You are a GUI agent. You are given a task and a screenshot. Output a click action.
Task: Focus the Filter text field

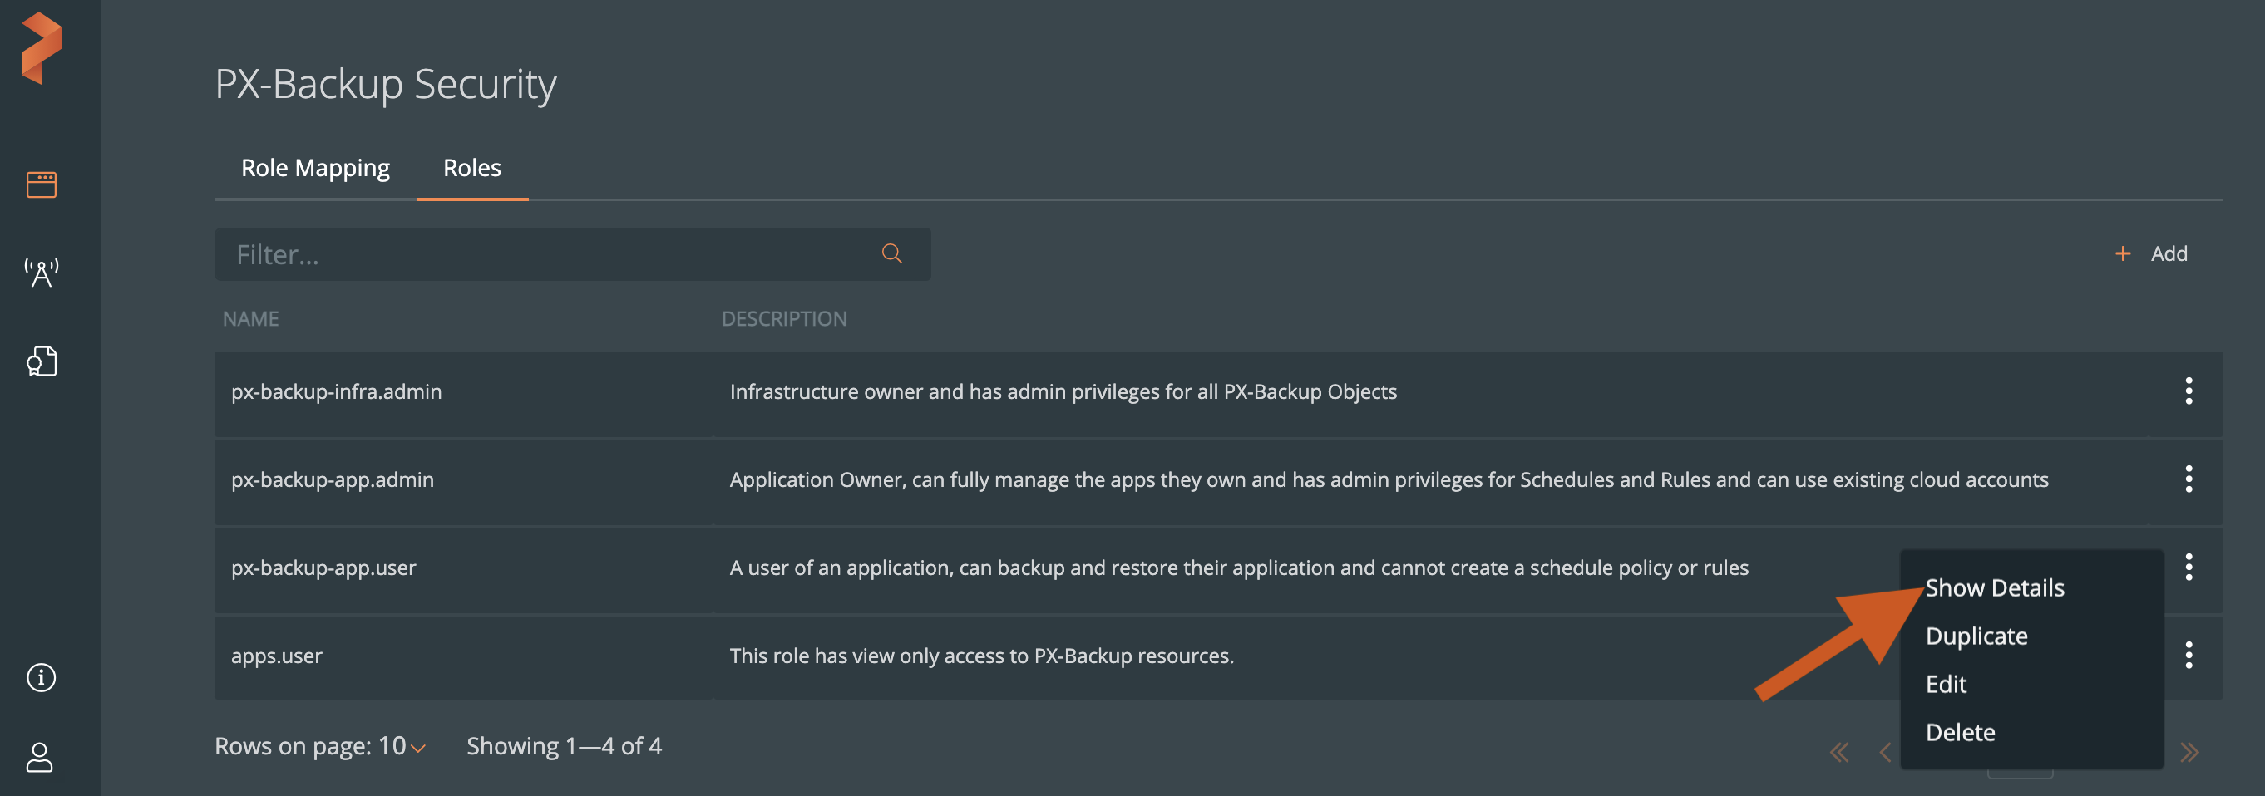(545, 255)
